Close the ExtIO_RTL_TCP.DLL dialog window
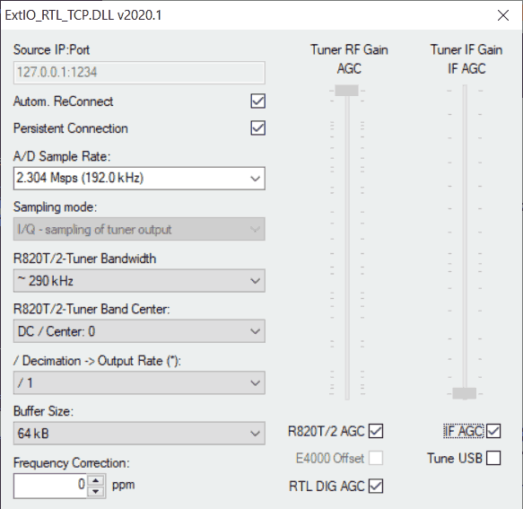Screen dimensions: 523x509 (503, 15)
